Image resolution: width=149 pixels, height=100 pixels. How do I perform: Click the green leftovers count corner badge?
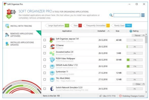[39, 32]
